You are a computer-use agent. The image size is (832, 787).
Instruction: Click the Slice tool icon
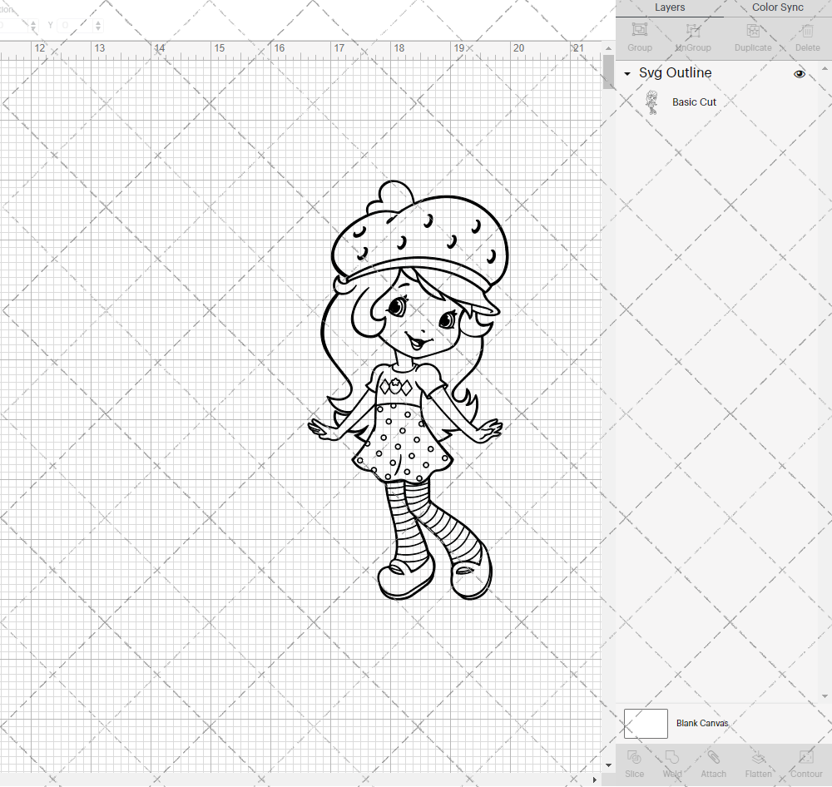tap(634, 757)
